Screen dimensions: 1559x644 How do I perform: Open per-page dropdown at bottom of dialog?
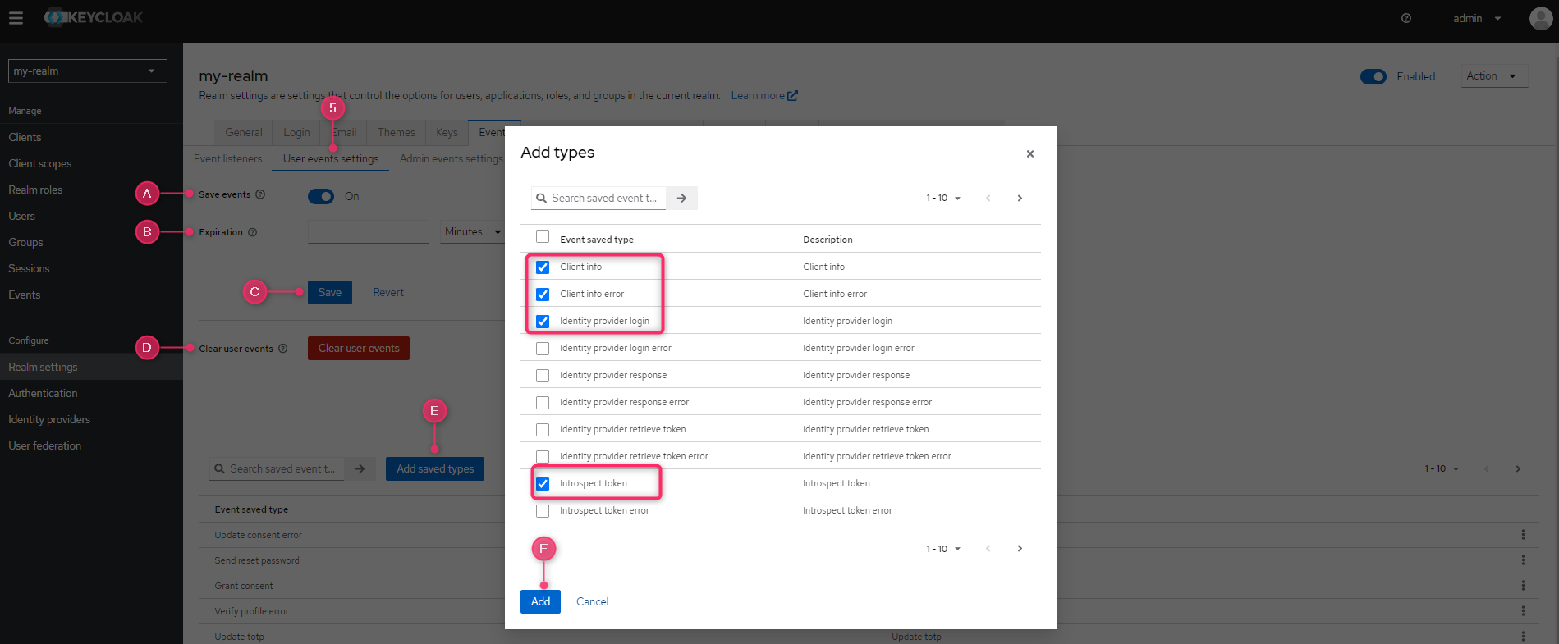(x=943, y=549)
